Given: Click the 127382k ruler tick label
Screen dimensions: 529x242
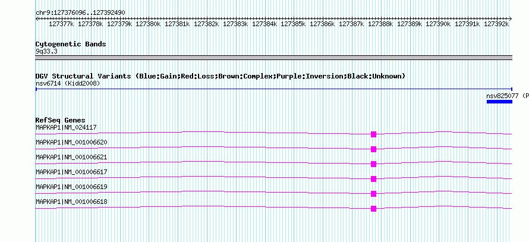Looking at the screenshot, I should [x=206, y=24].
